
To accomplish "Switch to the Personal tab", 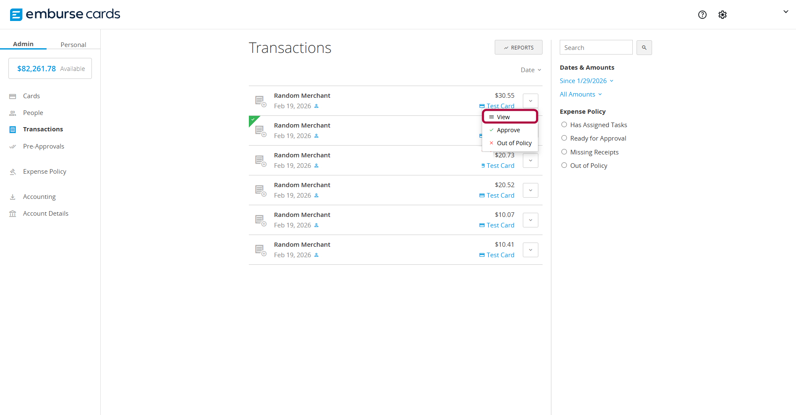I will pos(73,44).
